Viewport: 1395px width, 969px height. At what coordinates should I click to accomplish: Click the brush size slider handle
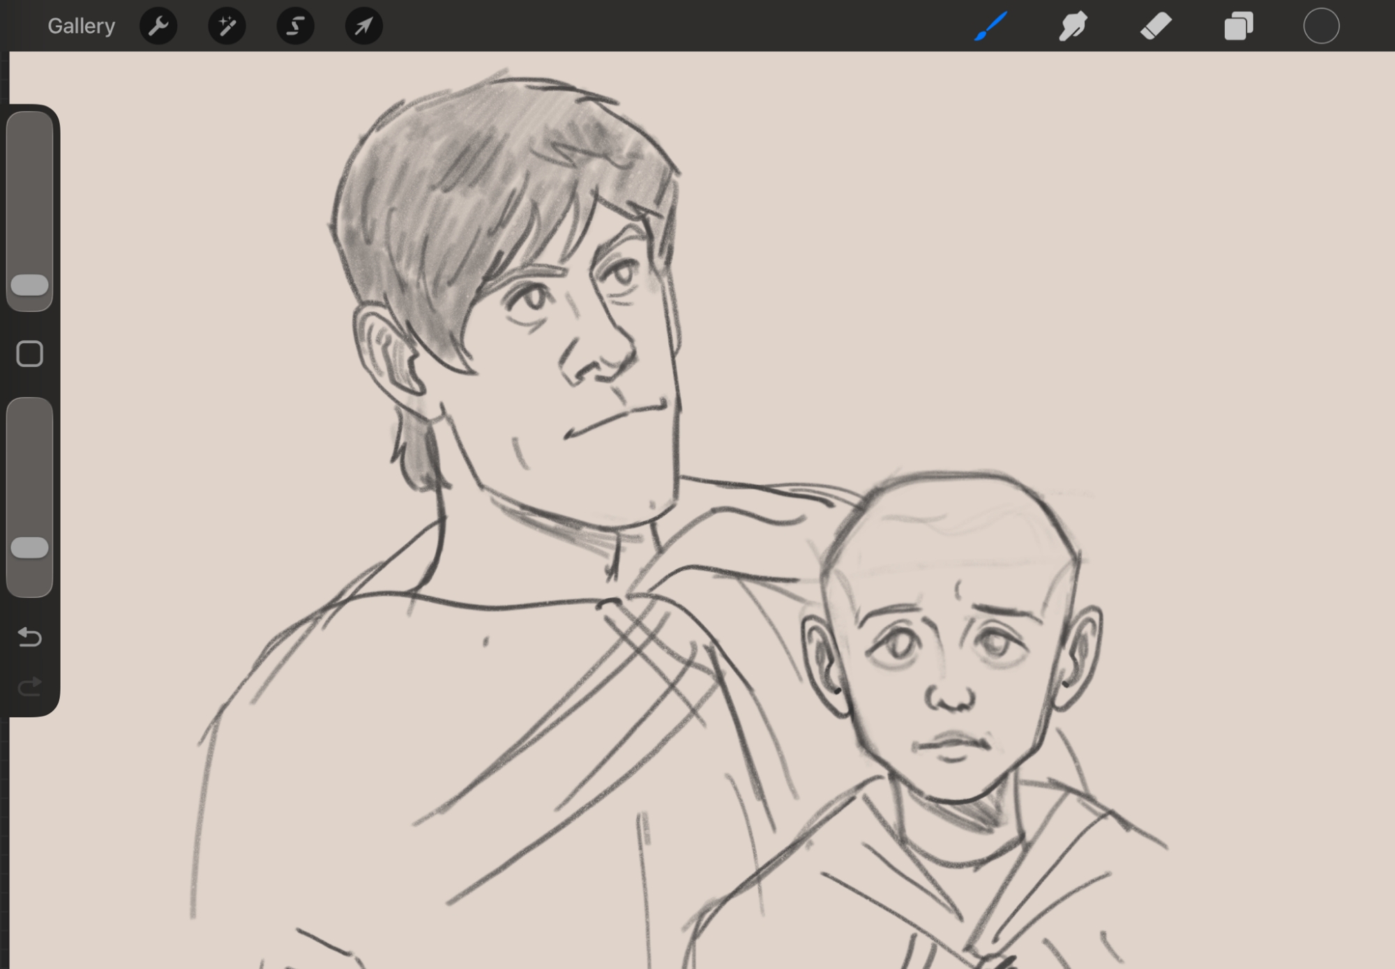tap(30, 285)
